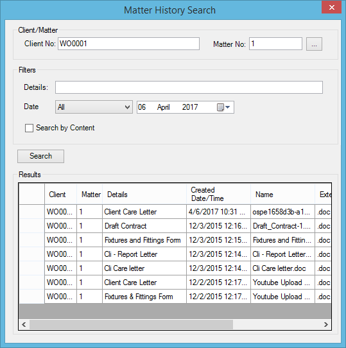Click the matter browse ellipsis button
This screenshot has height=348, width=346.
click(314, 44)
